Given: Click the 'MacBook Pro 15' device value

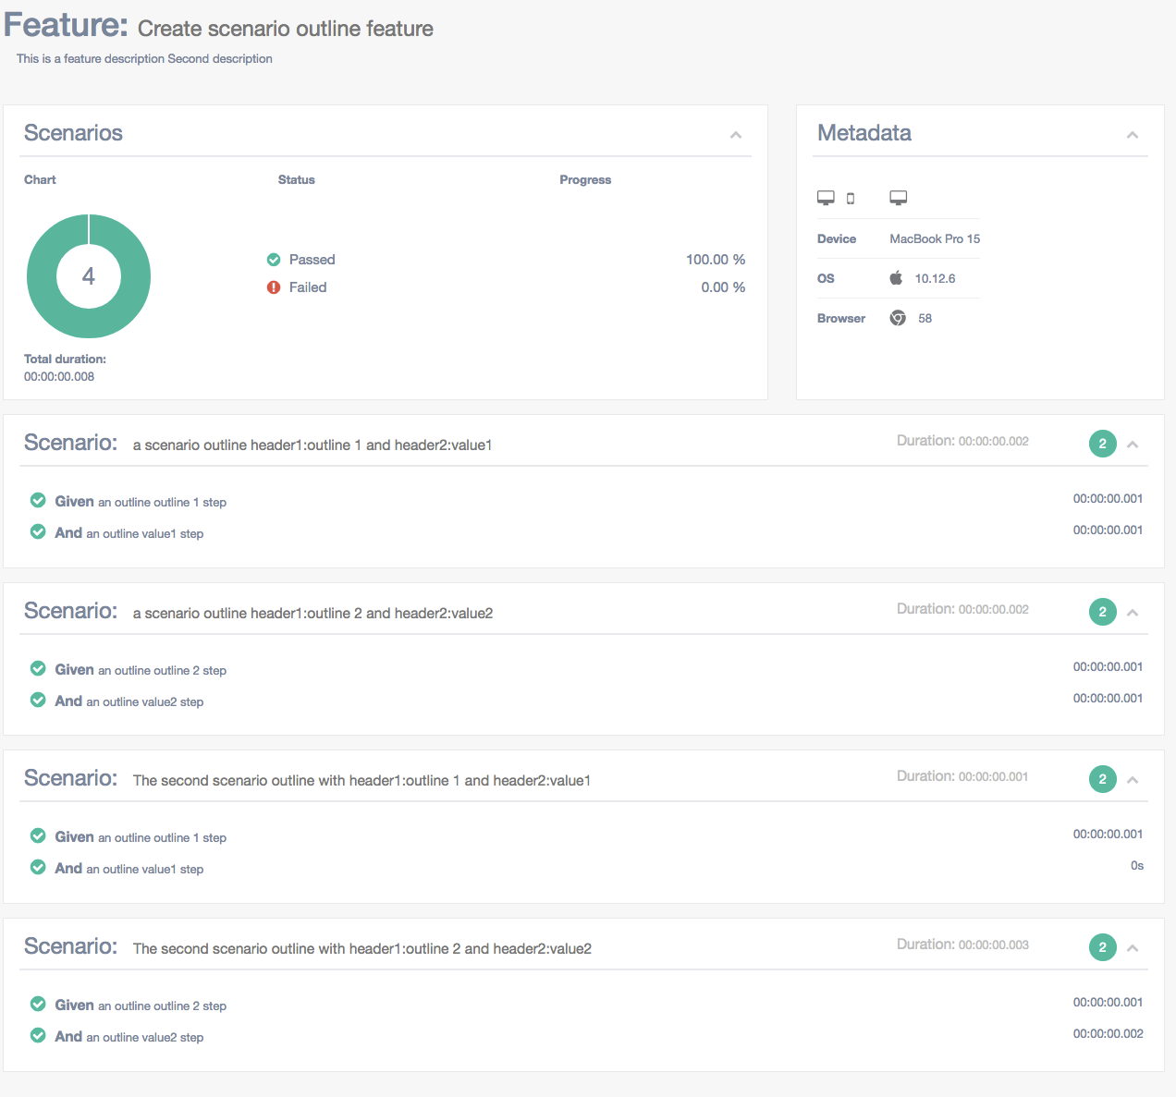Looking at the screenshot, I should pos(935,238).
